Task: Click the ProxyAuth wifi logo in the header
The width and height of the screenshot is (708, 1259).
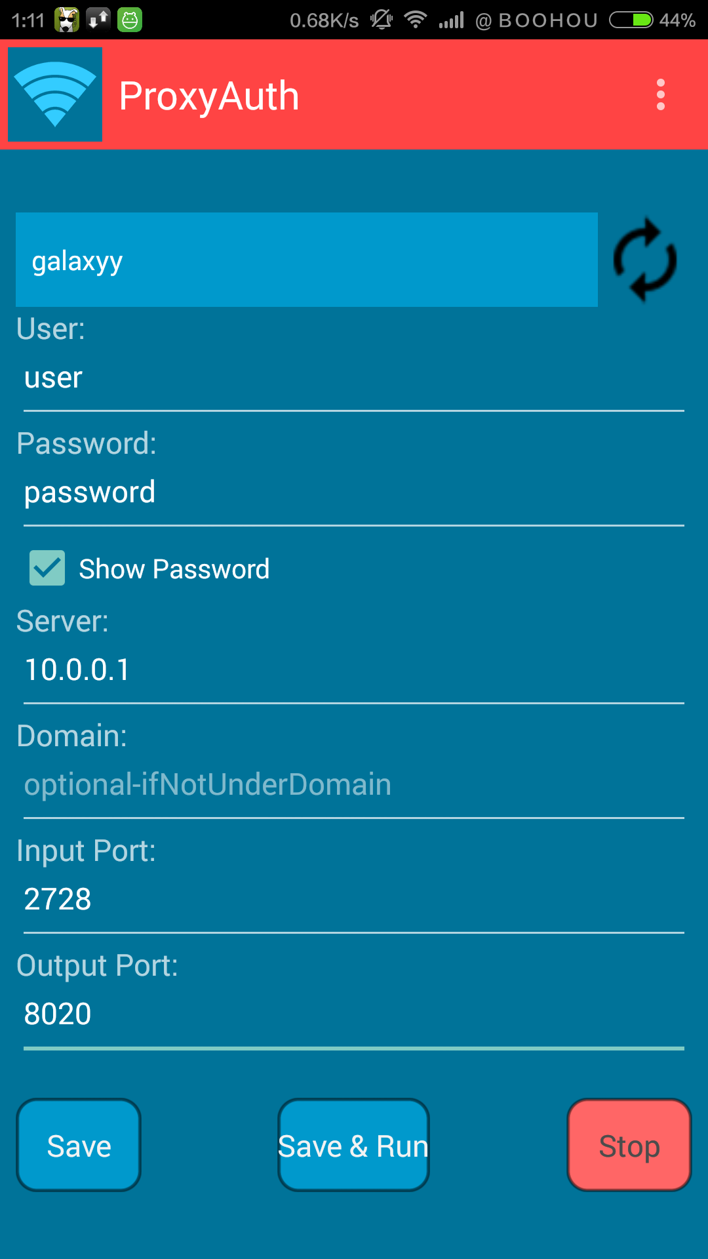Action: [54, 94]
